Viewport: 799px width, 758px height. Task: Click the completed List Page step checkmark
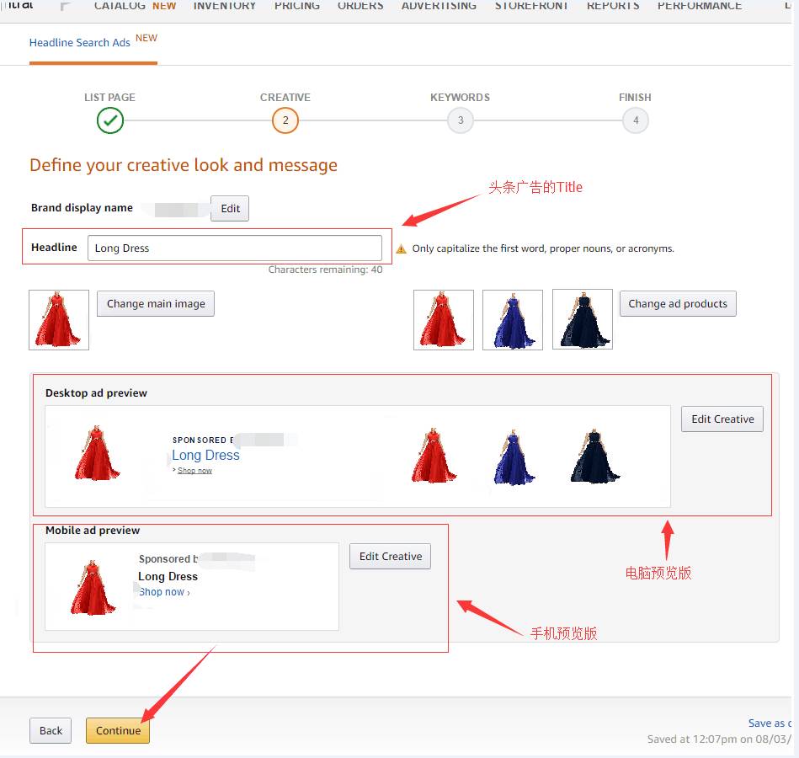click(x=110, y=120)
